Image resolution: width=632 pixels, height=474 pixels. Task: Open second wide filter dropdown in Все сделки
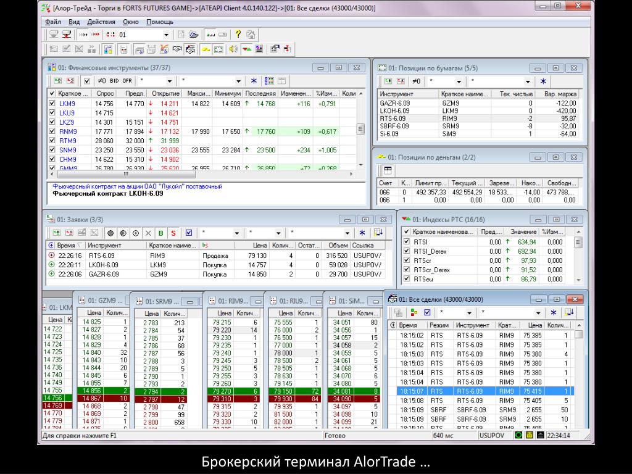(538, 312)
